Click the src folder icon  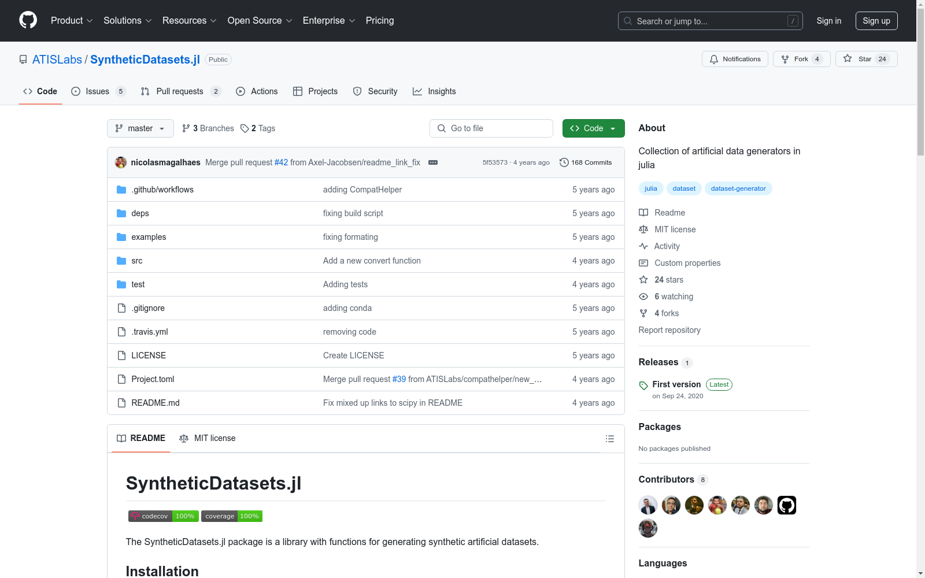click(121, 261)
